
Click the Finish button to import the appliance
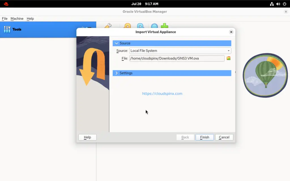pyautogui.click(x=204, y=137)
